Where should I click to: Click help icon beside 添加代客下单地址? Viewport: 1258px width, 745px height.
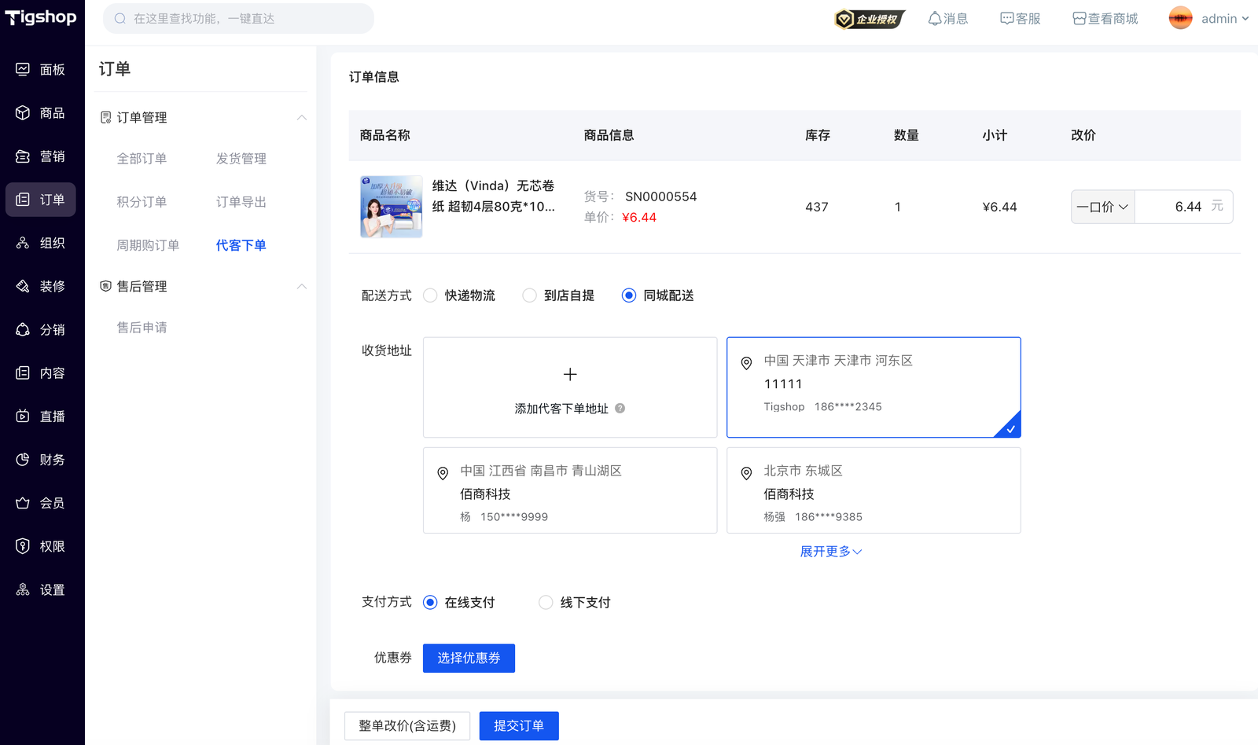(620, 409)
